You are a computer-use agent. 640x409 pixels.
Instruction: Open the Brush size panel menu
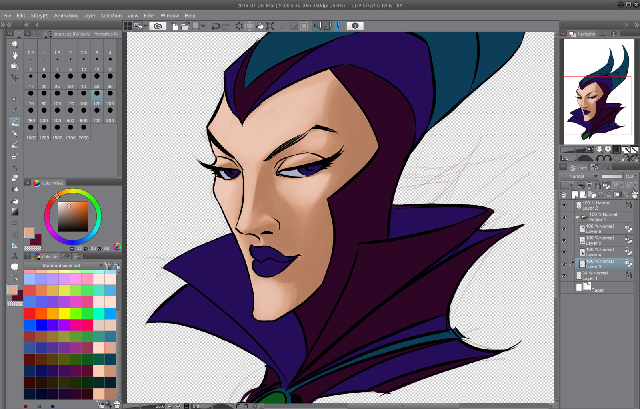pyautogui.click(x=27, y=34)
